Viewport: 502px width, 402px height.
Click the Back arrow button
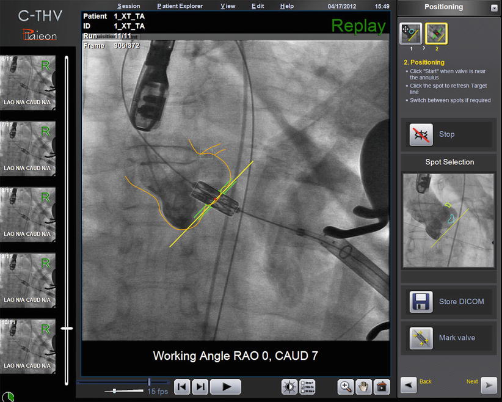pyautogui.click(x=409, y=384)
